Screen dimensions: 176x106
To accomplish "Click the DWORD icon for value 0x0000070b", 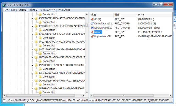I will click(92, 28).
